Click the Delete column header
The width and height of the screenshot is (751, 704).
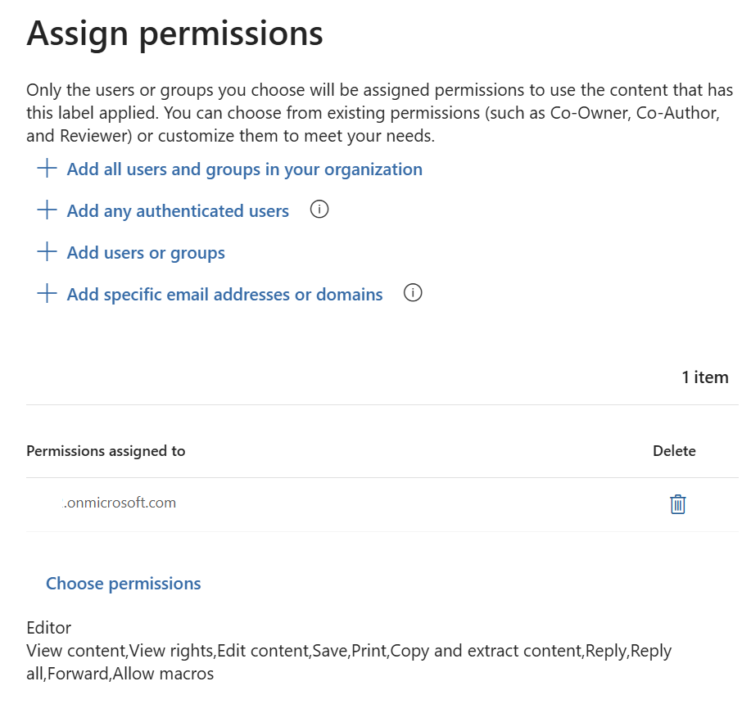click(x=674, y=451)
